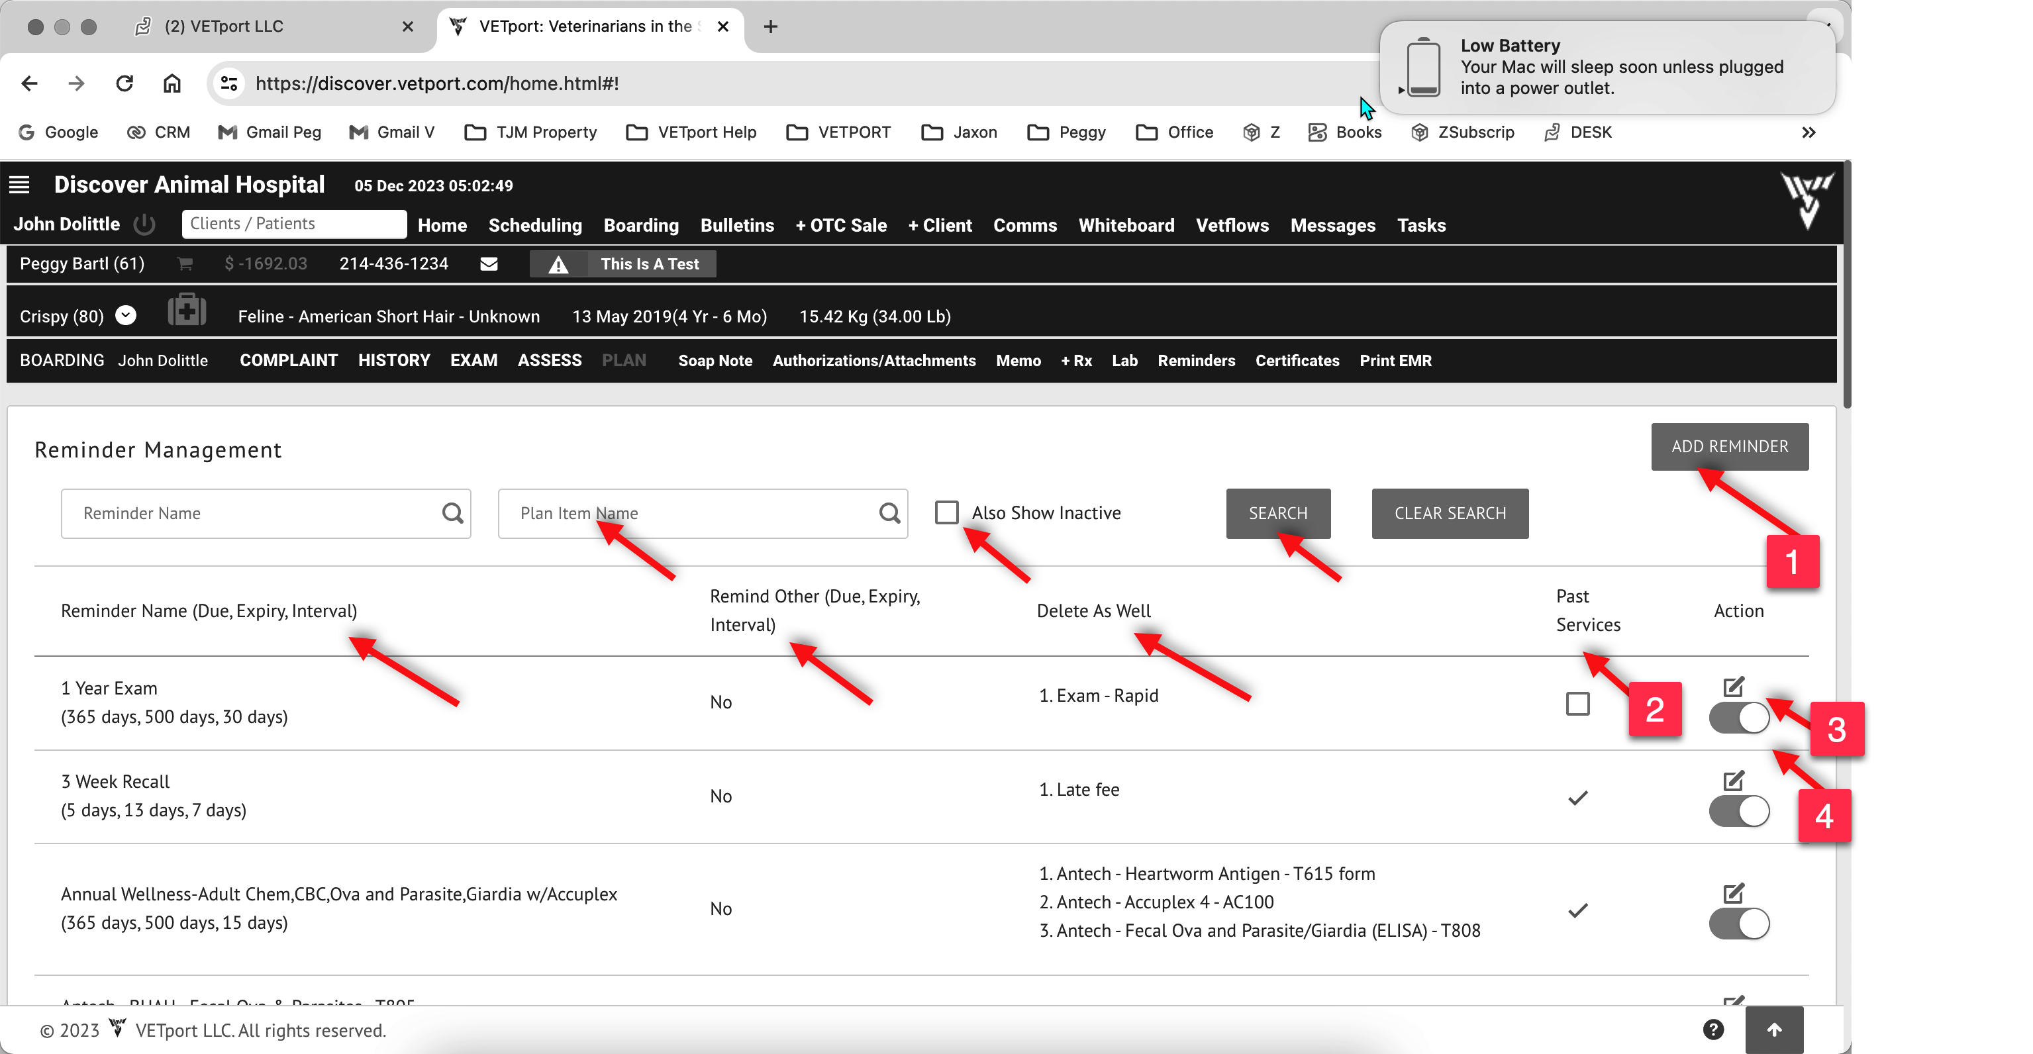
Task: Click the envelope email icon in client bar
Action: (489, 263)
